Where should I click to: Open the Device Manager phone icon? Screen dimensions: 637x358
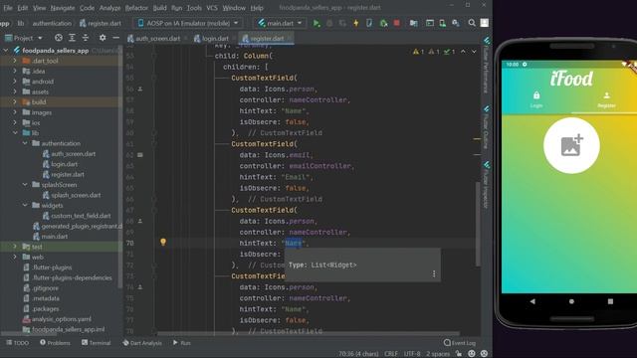(442, 23)
